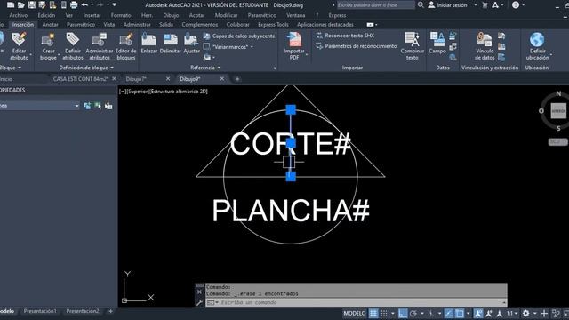
Task: Toggle the drawing grid display in status bar
Action: click(x=373, y=313)
